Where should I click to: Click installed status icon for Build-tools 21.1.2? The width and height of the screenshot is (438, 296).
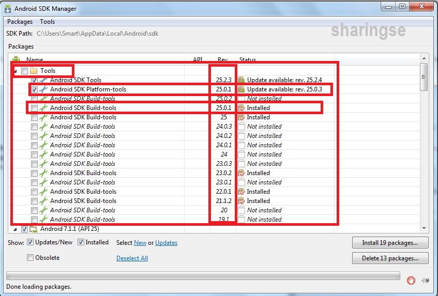pyautogui.click(x=241, y=201)
